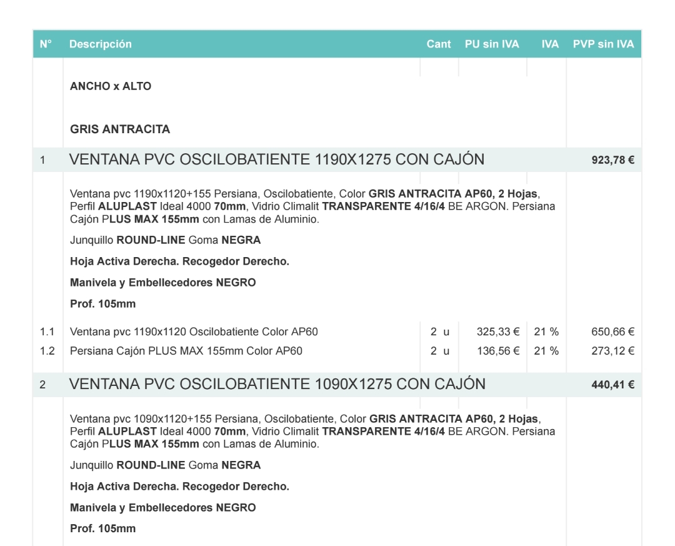Click 'Manivela y Embellecedores NEGRO' in section 1
The height and width of the screenshot is (546, 675).
pos(162,283)
